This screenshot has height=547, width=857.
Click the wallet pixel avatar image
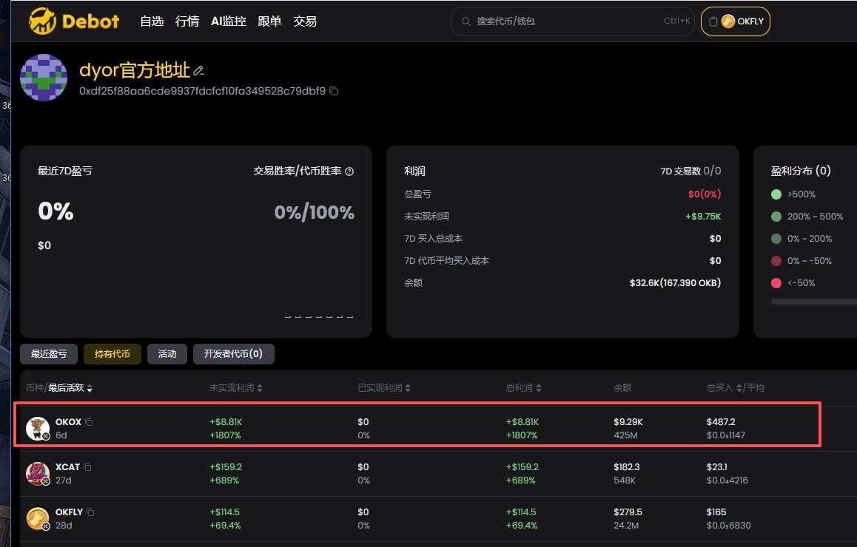[44, 77]
